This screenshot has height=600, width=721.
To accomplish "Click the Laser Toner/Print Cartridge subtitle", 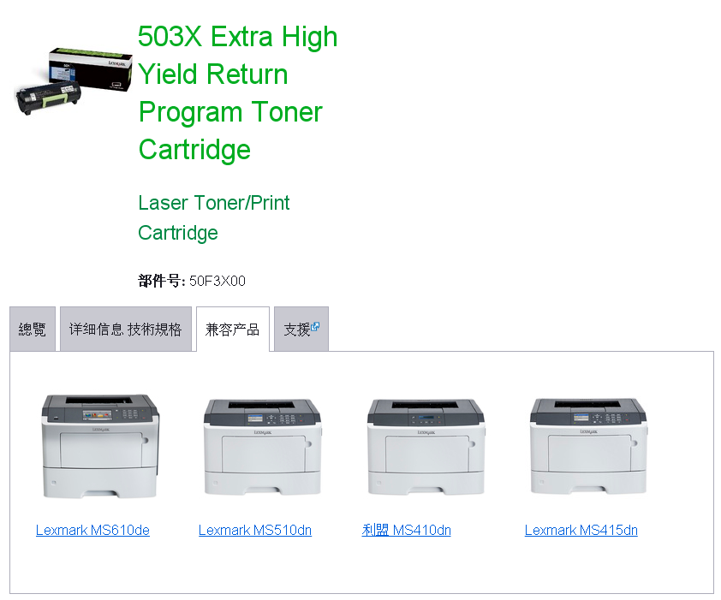I will pyautogui.click(x=214, y=217).
